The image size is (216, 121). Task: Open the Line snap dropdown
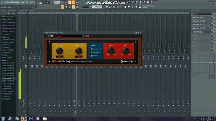coord(85,7)
